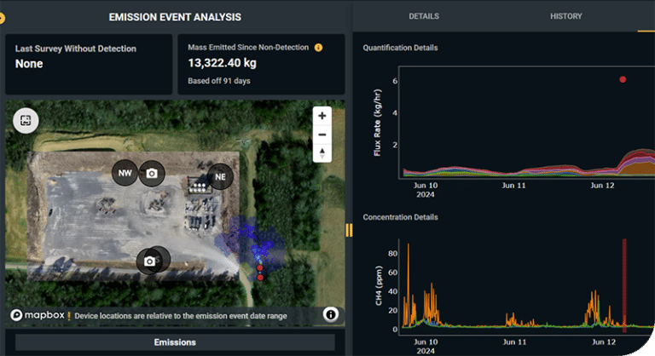Open the southern camera marker
Image resolution: width=655 pixels, height=356 pixels.
coord(149,261)
